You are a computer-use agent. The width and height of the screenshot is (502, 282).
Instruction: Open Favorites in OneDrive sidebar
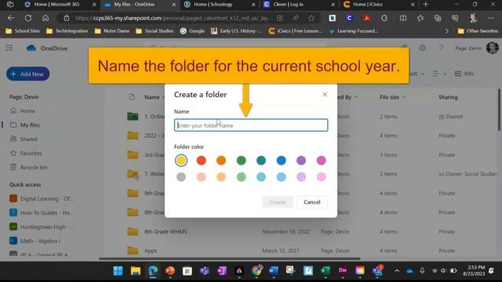31,154
